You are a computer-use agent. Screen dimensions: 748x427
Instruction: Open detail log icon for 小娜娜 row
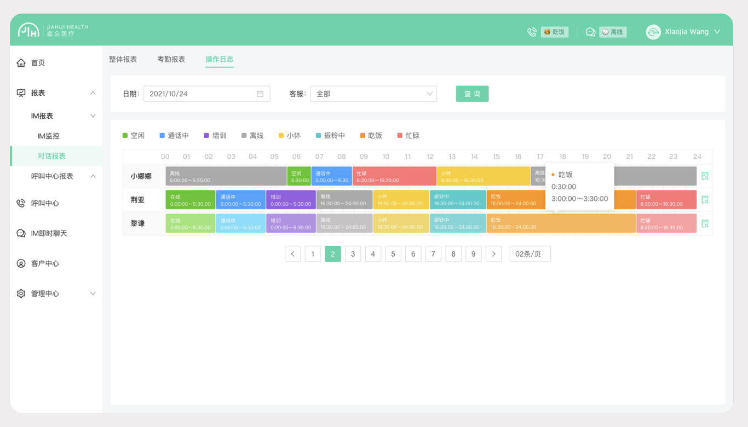[705, 176]
